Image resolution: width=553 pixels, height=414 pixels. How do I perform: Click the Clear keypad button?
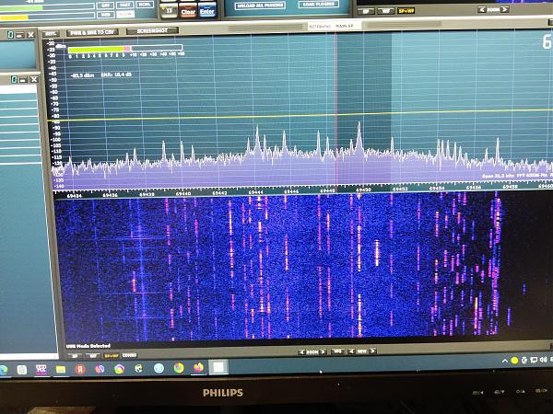(x=188, y=12)
